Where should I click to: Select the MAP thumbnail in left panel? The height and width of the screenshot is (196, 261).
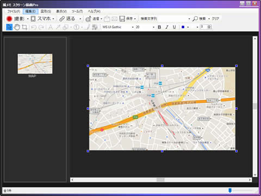click(x=35, y=64)
